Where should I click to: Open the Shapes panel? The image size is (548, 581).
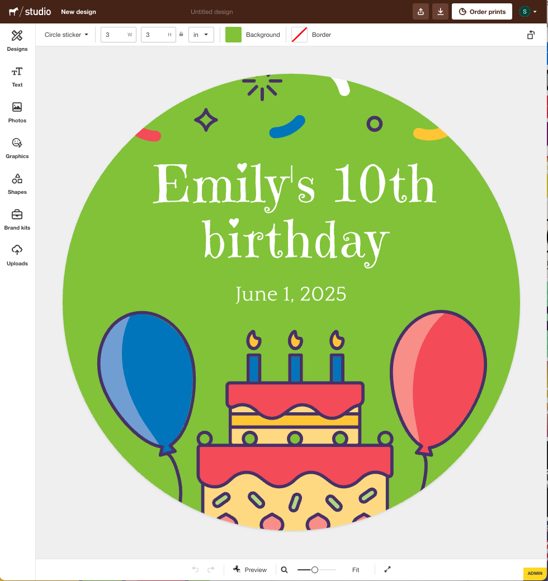click(x=17, y=184)
